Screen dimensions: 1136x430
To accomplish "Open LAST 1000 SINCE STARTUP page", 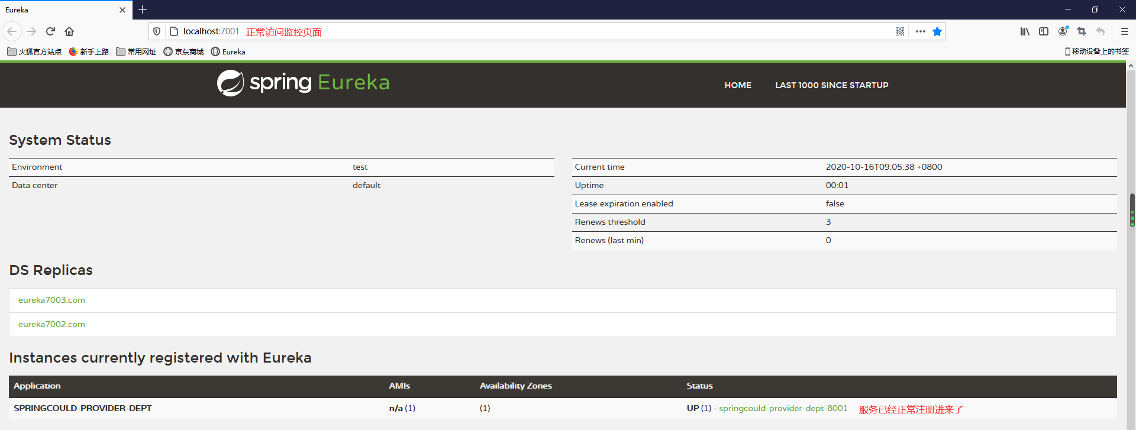I will [x=831, y=85].
